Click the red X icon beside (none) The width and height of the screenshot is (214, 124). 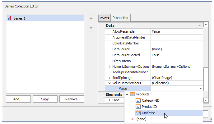click(x=133, y=119)
